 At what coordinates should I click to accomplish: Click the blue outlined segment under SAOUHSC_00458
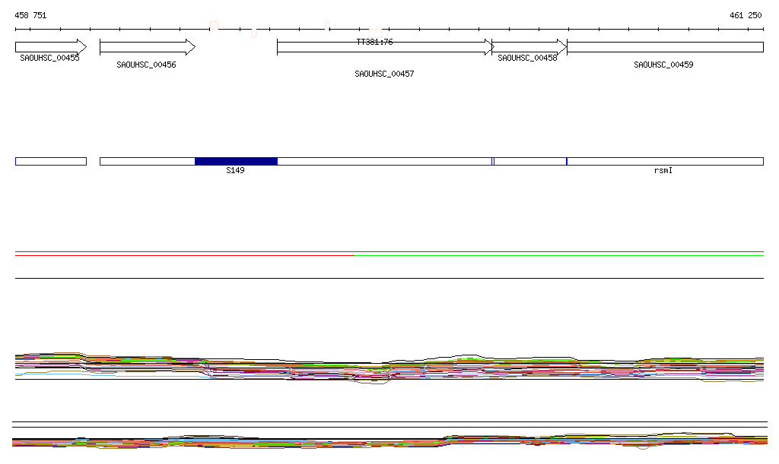pos(530,161)
